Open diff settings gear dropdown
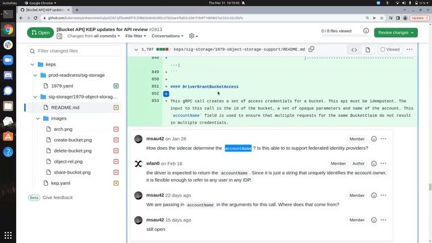The height and width of the screenshot is (243, 432). tap(193, 36)
